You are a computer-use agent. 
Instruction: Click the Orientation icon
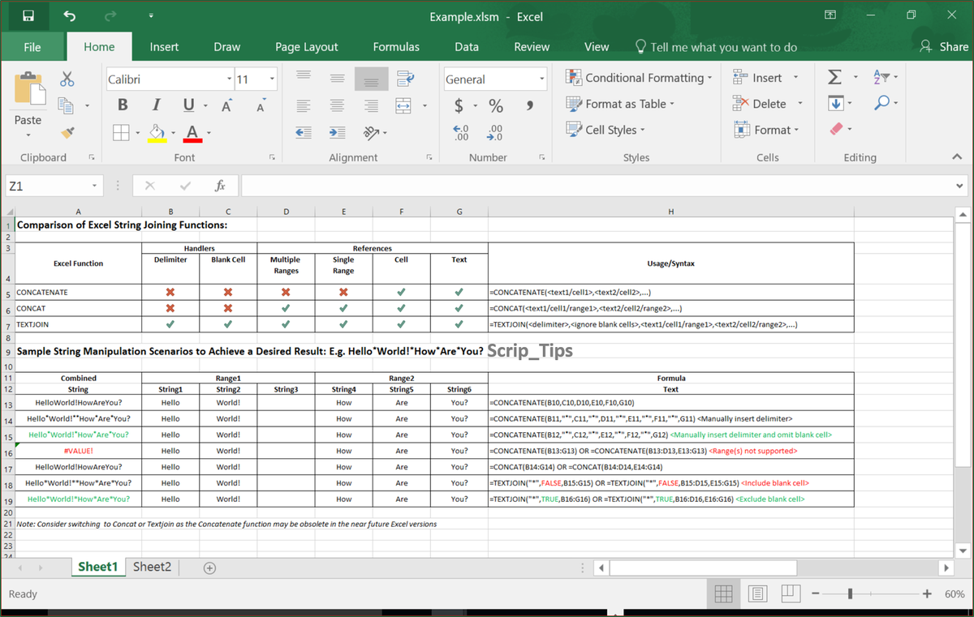(371, 132)
